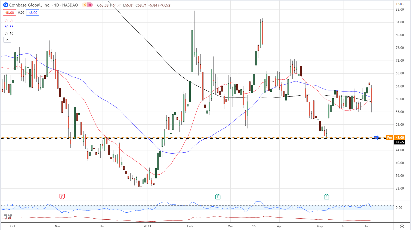This screenshot has height=230, width=411.
Task: Click the blue 48.00 buy button
Action: click(33, 12)
